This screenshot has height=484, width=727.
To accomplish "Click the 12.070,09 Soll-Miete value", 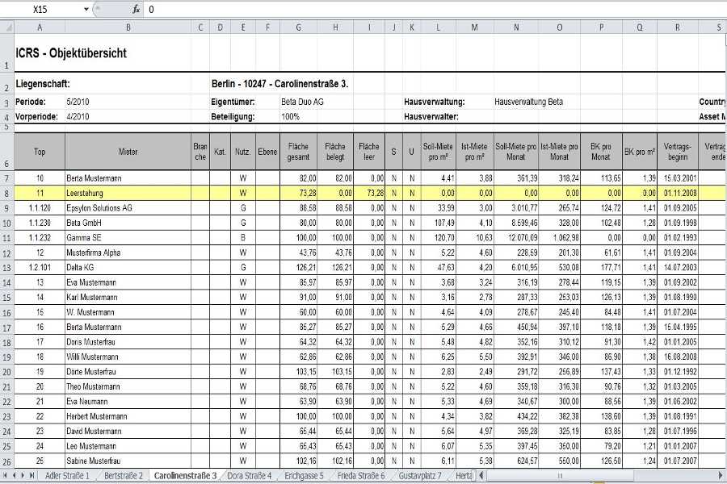I will pos(516,238).
